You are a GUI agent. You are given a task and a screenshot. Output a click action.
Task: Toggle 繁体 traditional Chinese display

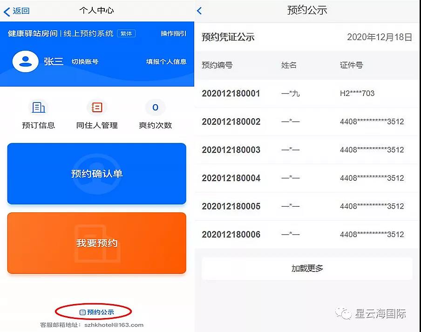point(127,34)
